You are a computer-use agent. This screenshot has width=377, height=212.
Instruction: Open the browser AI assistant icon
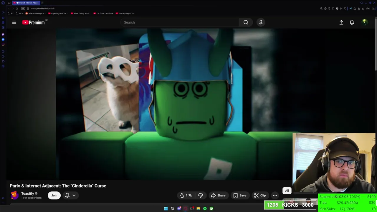tap(368, 9)
